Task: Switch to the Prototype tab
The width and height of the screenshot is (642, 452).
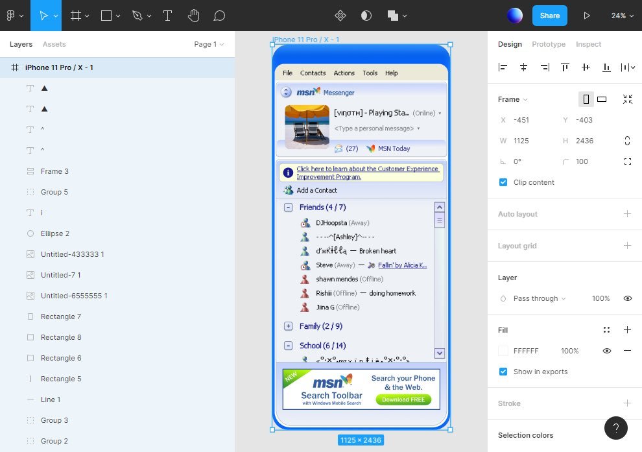Action: point(549,44)
